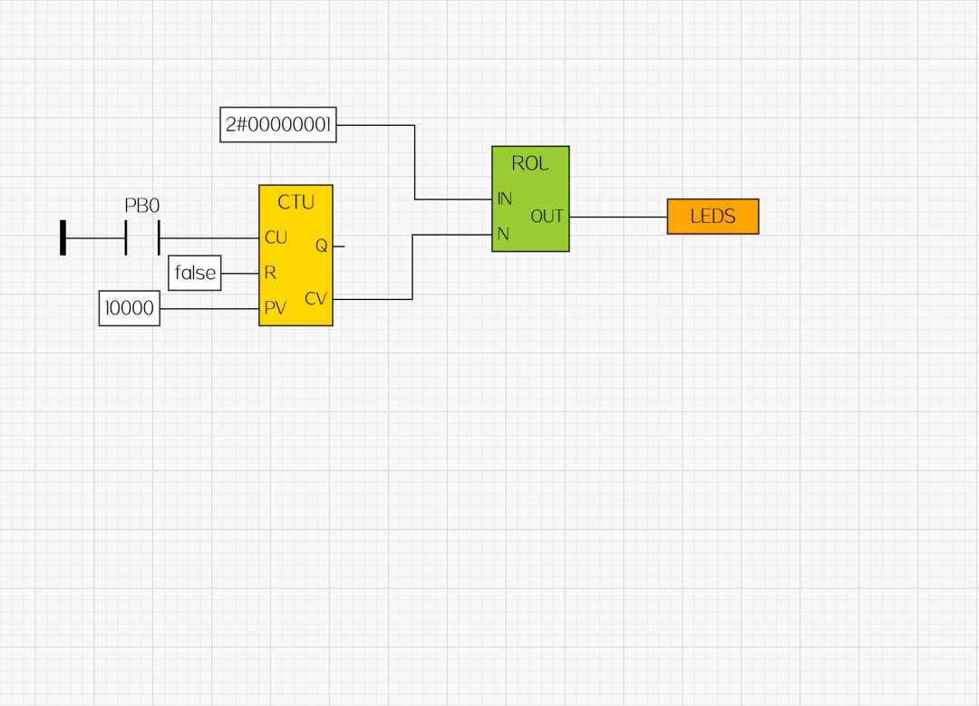The width and height of the screenshot is (979, 706).
Task: Click the R reset pin on CTU
Action: click(270, 273)
